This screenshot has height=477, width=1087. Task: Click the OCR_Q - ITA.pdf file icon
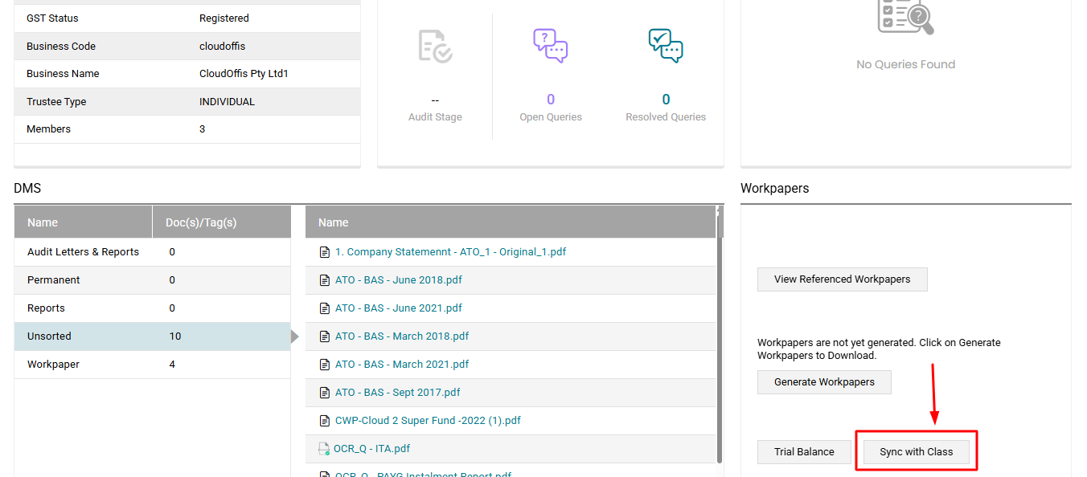(x=324, y=449)
